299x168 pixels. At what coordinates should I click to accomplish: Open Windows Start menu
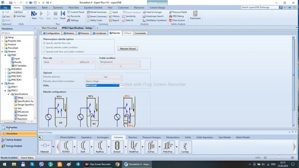tap(4, 164)
